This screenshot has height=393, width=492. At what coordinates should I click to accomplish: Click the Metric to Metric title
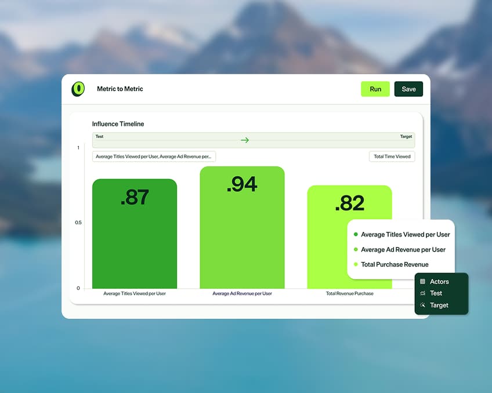click(x=120, y=89)
